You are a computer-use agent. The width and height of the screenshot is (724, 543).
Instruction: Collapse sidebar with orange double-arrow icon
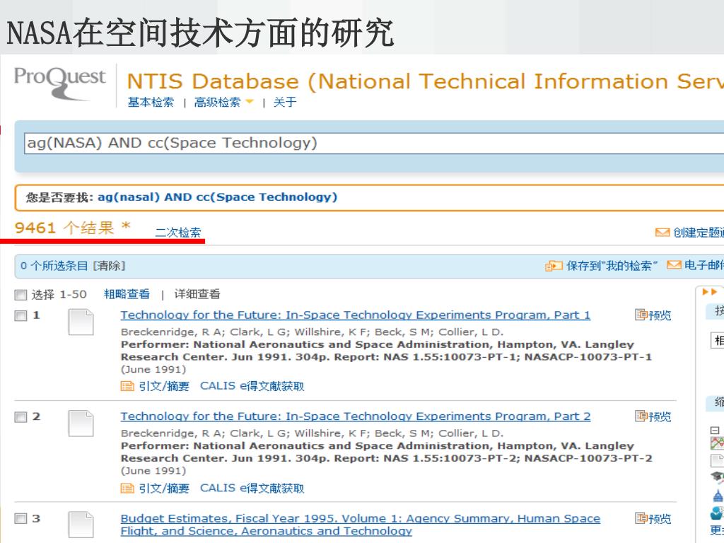pyautogui.click(x=710, y=292)
